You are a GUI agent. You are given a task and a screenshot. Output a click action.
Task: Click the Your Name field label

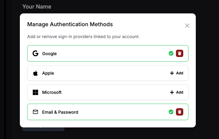(37, 6)
